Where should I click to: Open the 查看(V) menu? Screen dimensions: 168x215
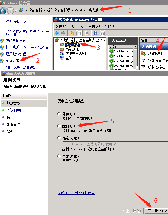coord(94,26)
